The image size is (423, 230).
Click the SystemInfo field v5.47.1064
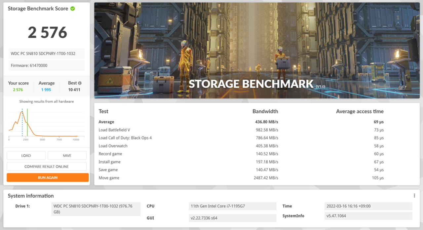pos(368,215)
